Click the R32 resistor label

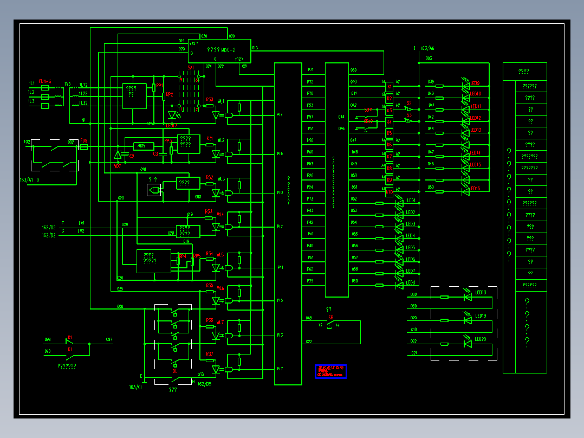click(210, 177)
